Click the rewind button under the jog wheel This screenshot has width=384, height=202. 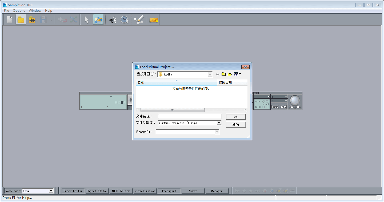coord(292,107)
